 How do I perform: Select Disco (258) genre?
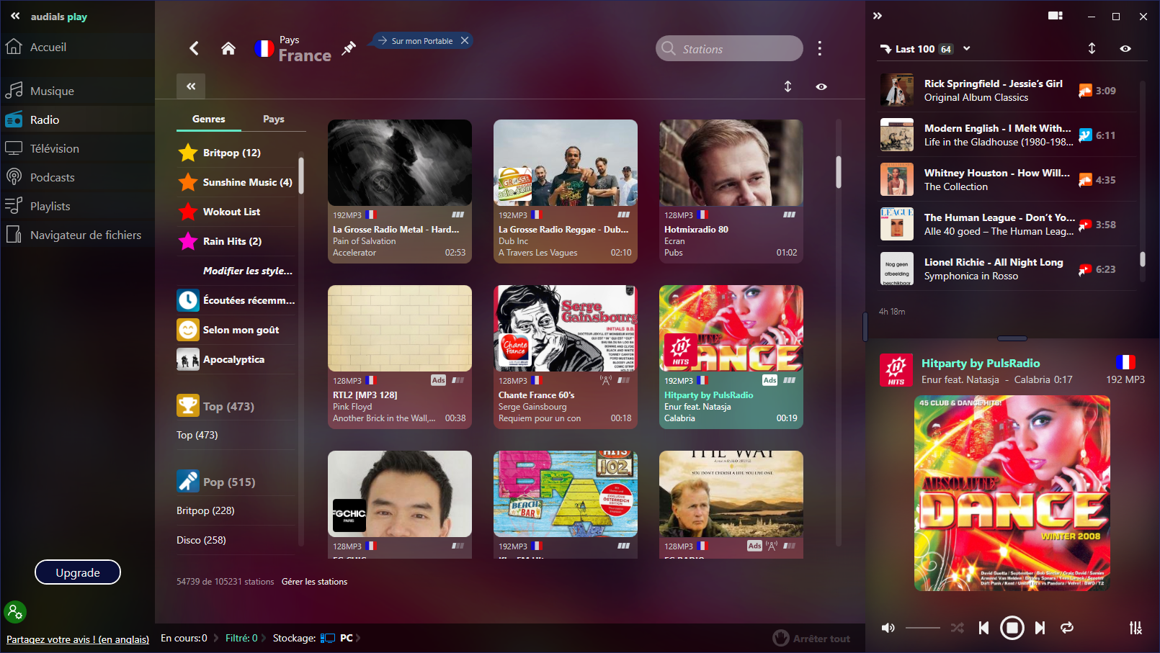point(201,540)
